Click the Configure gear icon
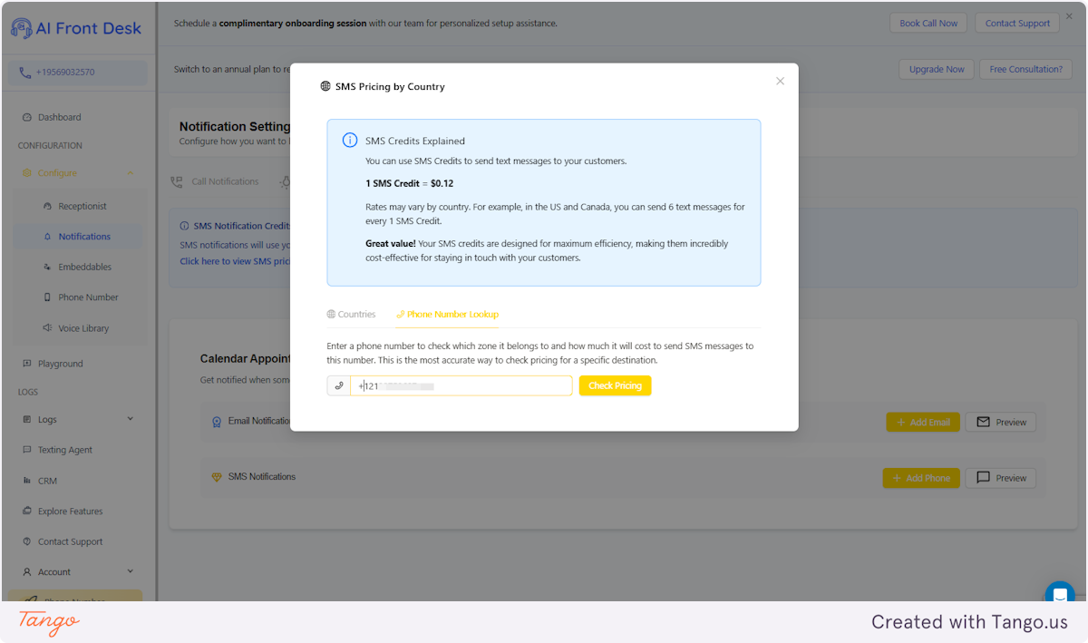Screen dimensions: 1088x643 click(26, 173)
